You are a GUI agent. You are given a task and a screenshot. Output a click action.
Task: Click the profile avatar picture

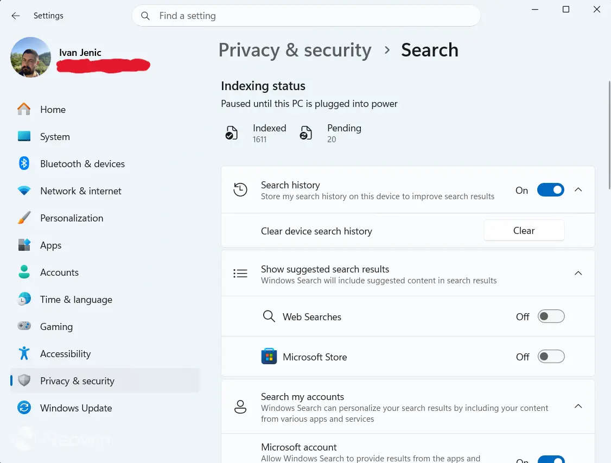coord(30,58)
